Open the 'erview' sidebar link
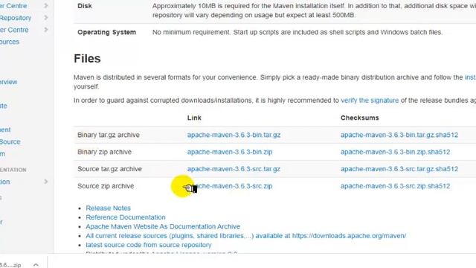The width and height of the screenshot is (476, 268). pyautogui.click(x=8, y=82)
